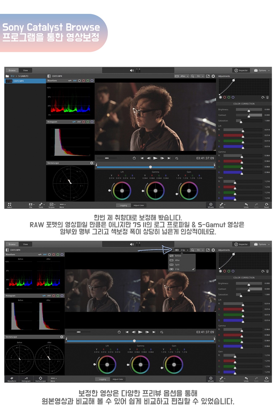Select luma waveform mode in upper Waveform panel

tap(70, 81)
